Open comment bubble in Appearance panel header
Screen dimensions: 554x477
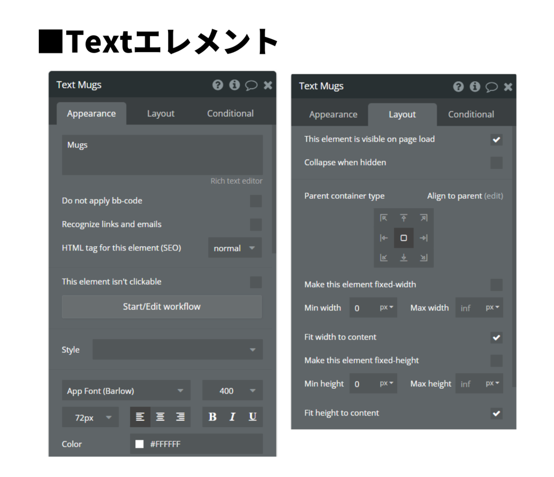(x=251, y=86)
